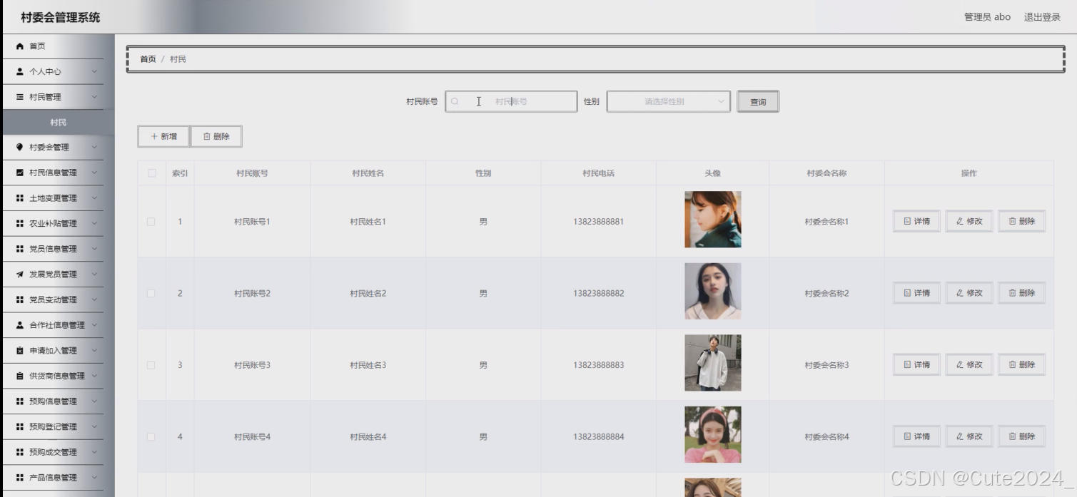Click the grid icon next to 预购成交管理
Screen dimensions: 1077x497
point(20,452)
